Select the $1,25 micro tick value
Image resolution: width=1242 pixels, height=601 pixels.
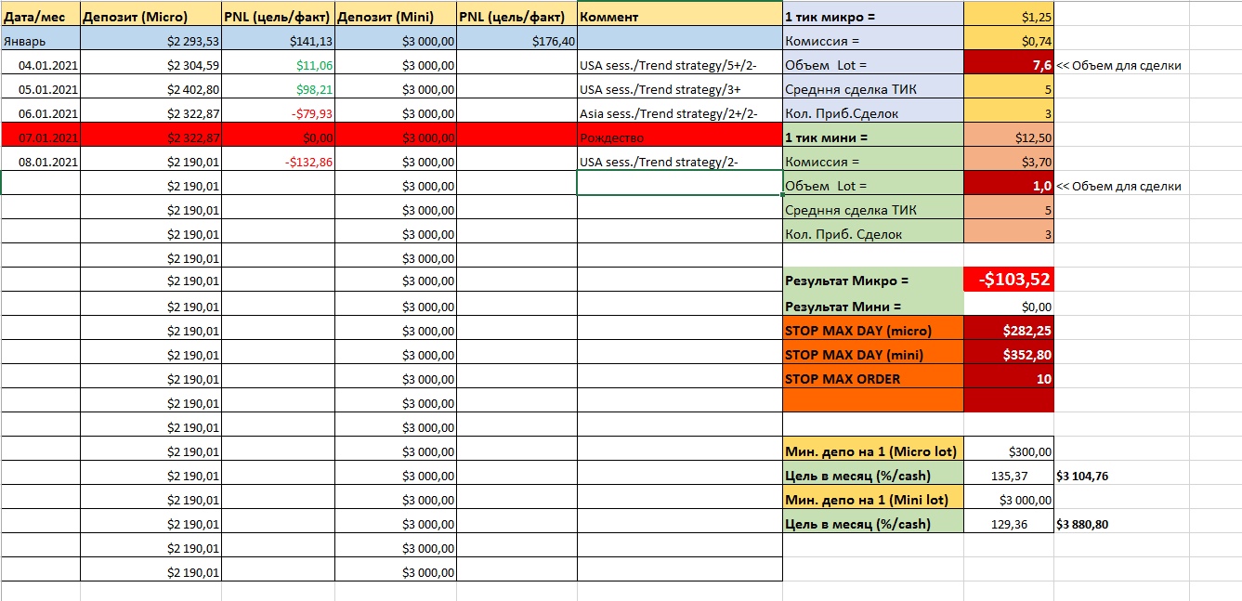click(x=1009, y=17)
